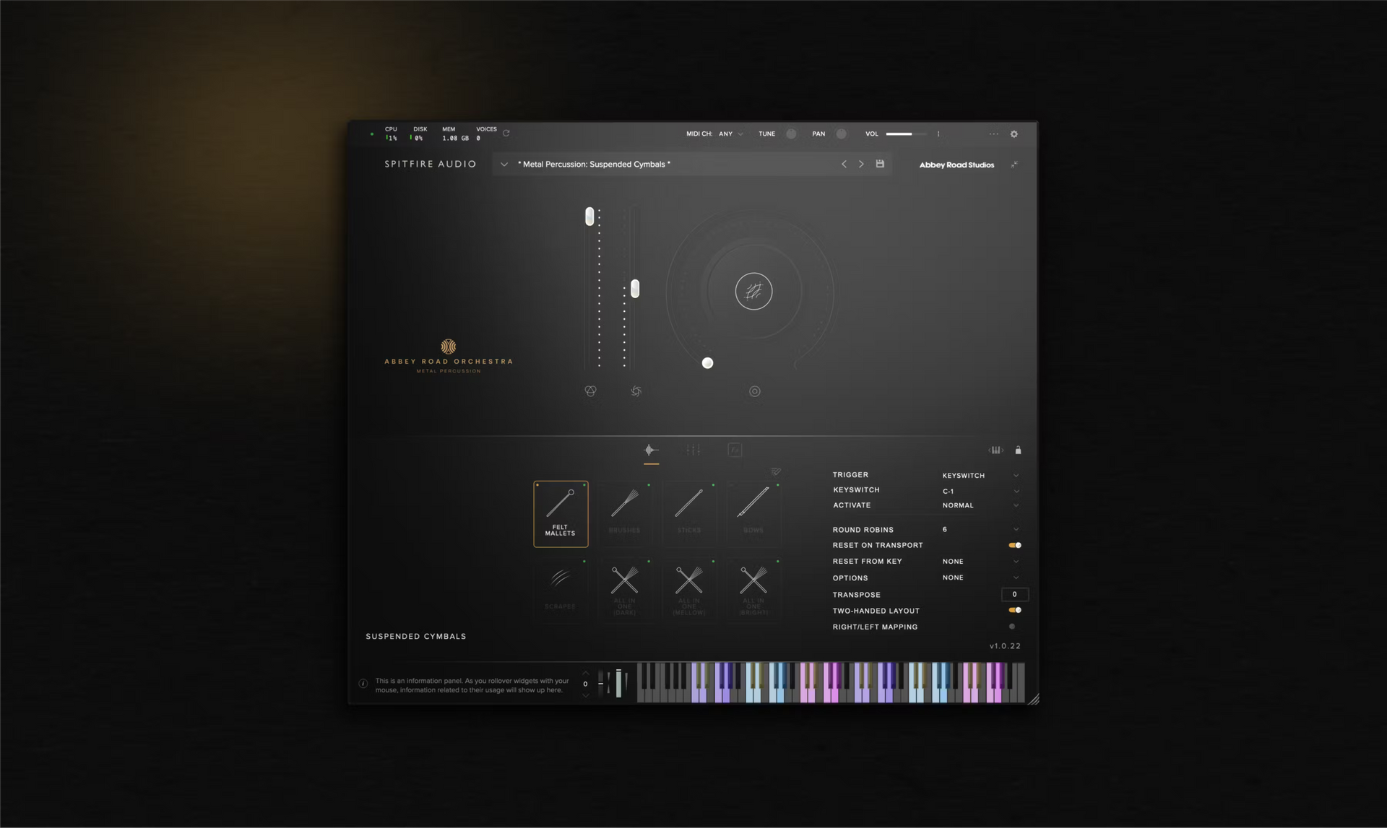The image size is (1387, 828).
Task: Switch to the mixer tab
Action: [x=693, y=450]
